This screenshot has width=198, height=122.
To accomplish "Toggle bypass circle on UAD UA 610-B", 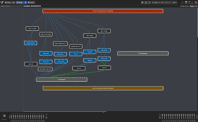I will tap(25, 41).
